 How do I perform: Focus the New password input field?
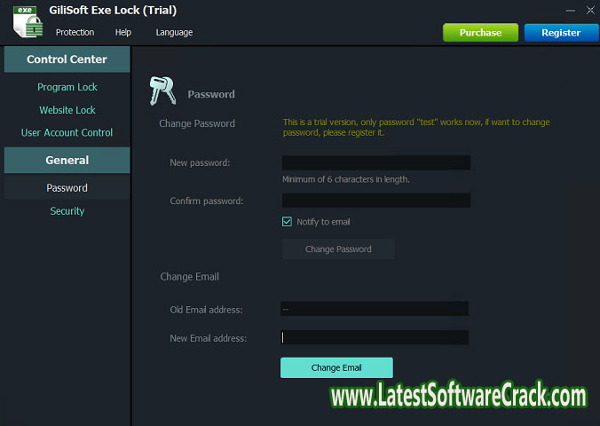376,162
